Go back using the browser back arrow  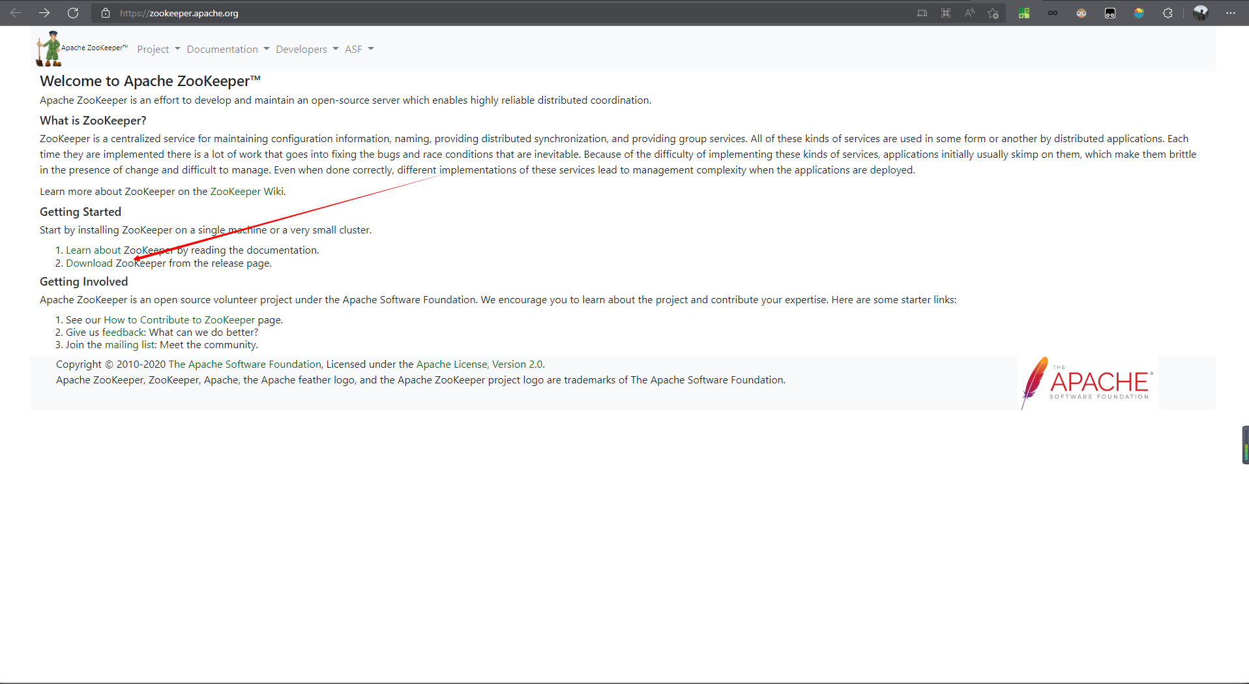[x=16, y=13]
